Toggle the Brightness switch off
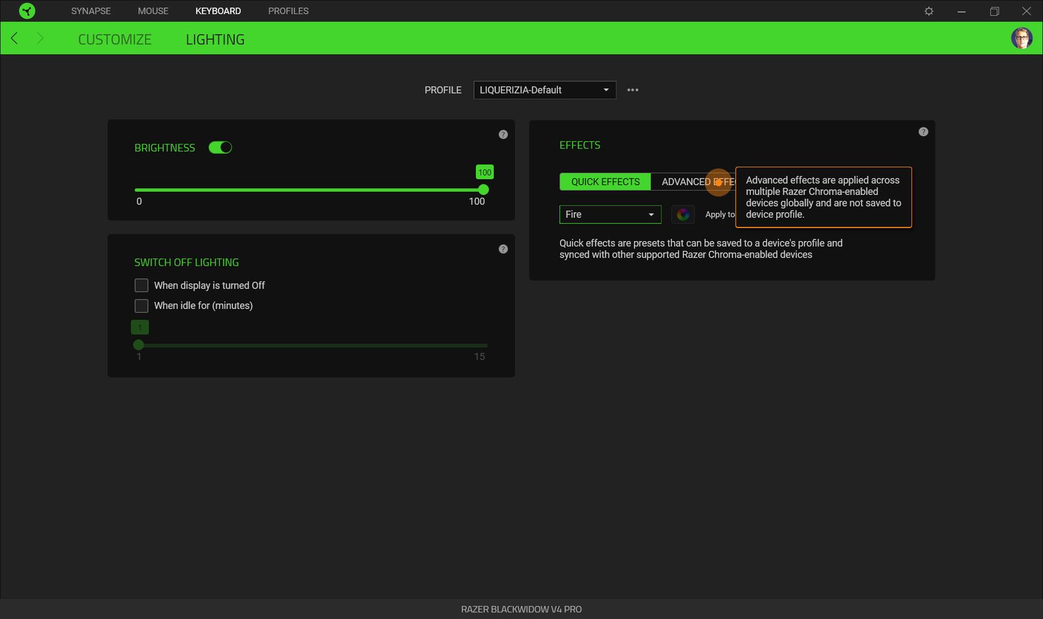 click(x=220, y=148)
